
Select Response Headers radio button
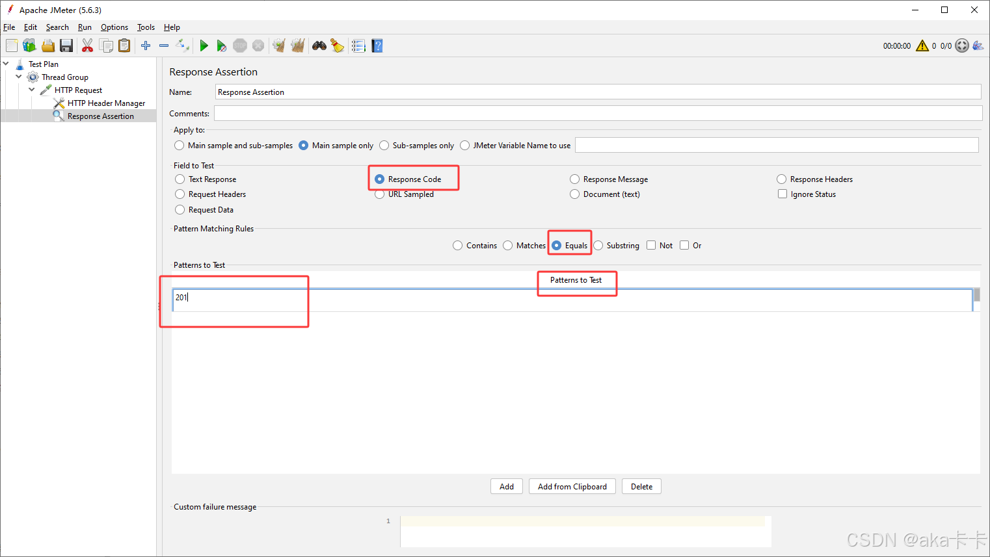tap(782, 179)
